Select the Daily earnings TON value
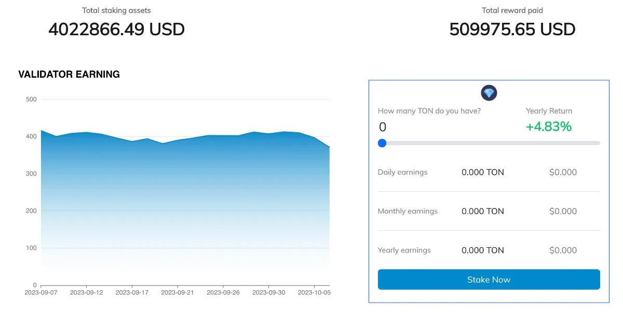Viewport: 623px width, 312px height. [483, 172]
